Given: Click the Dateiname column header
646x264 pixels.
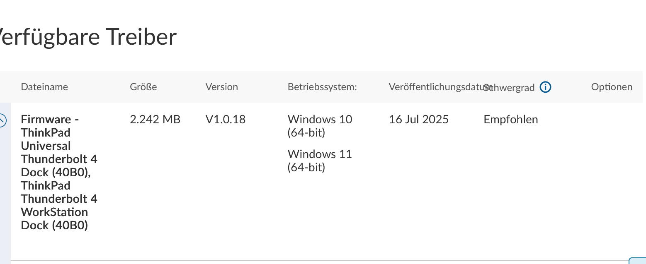Looking at the screenshot, I should coord(44,87).
